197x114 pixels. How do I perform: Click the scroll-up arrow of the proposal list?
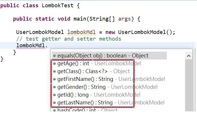189,56
